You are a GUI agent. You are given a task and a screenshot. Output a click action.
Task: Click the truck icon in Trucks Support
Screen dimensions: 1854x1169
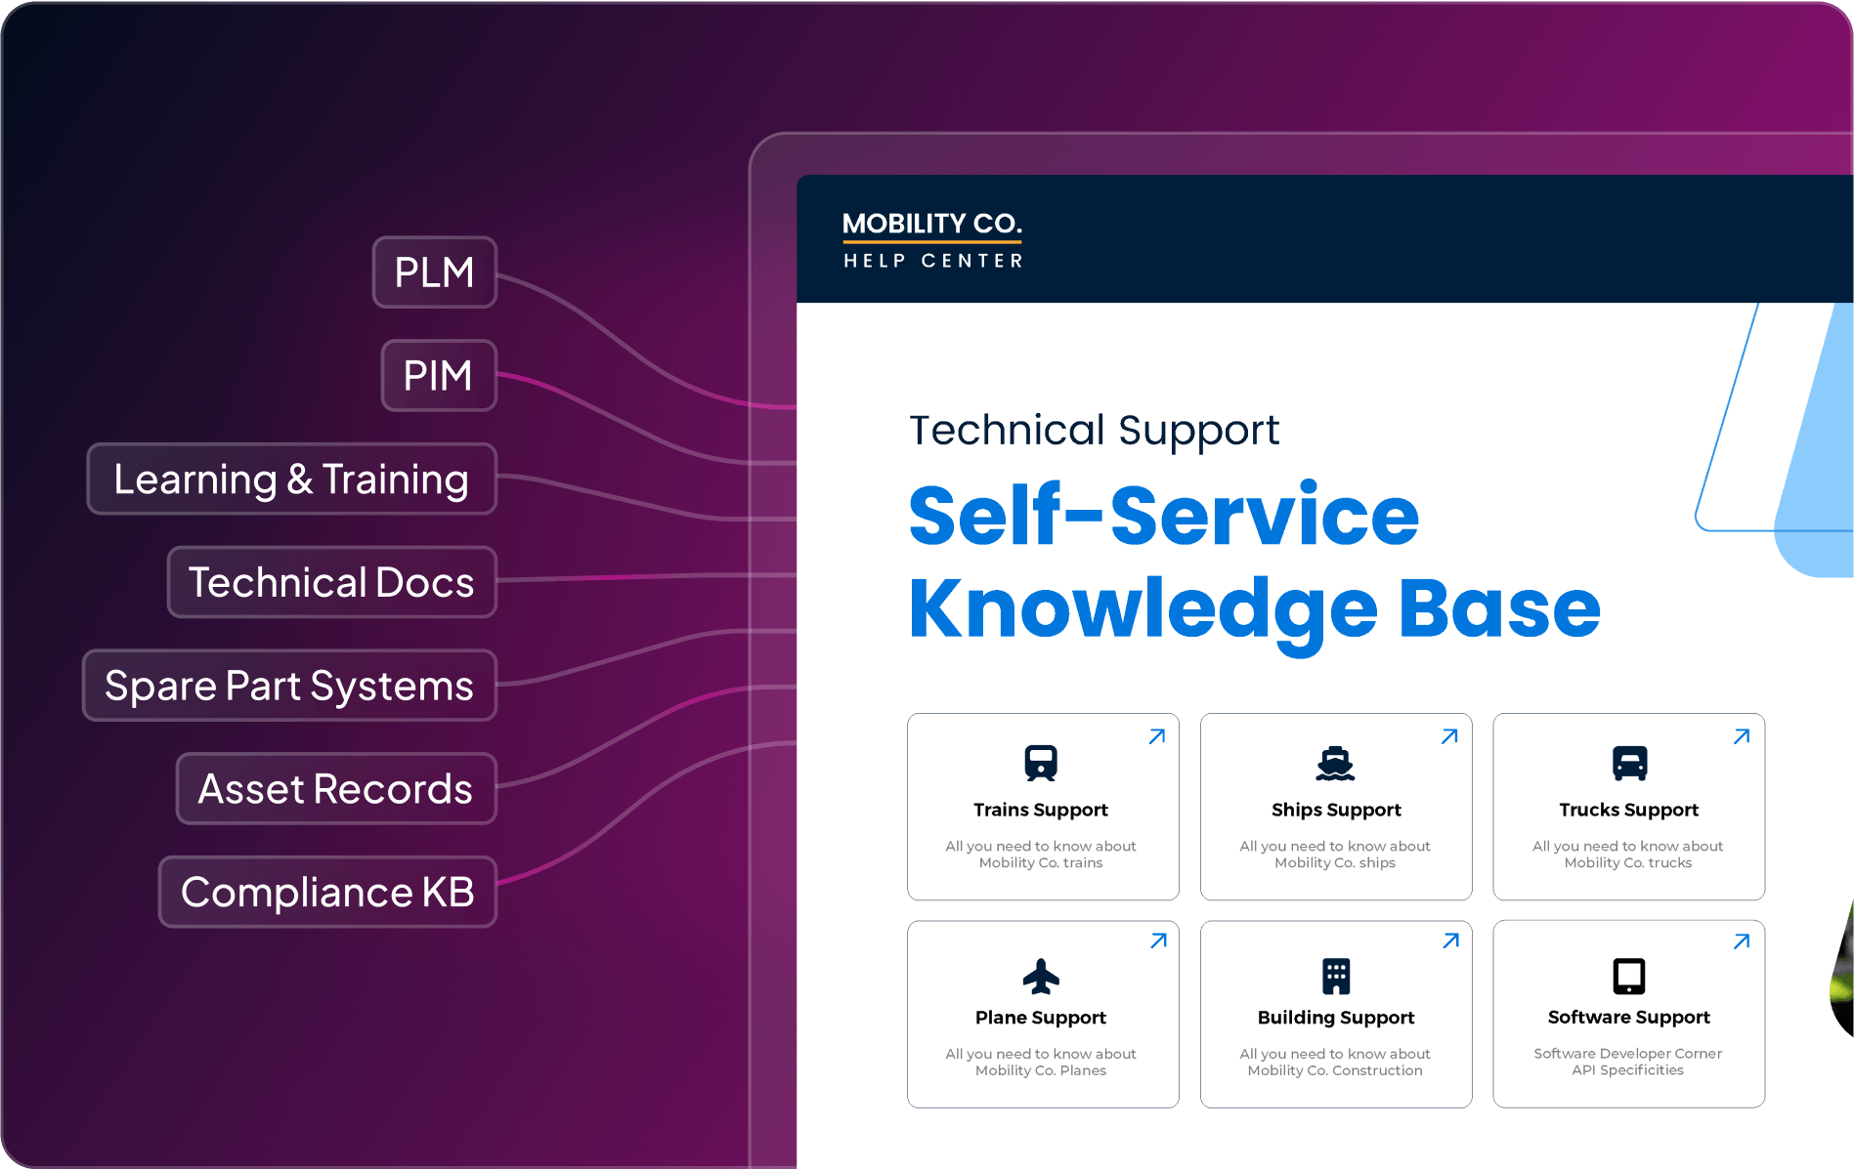[1629, 763]
